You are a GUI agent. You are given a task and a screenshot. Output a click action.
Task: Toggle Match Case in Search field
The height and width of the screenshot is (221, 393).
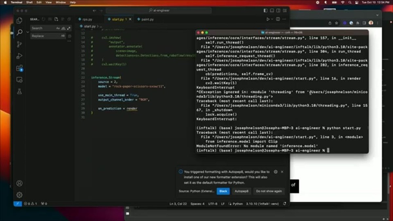58,28
